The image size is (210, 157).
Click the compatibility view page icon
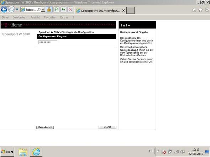[57, 10]
